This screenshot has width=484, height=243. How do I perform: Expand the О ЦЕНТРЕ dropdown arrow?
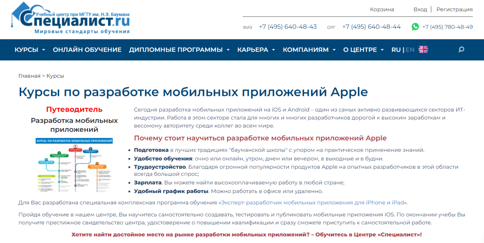[x=382, y=50]
